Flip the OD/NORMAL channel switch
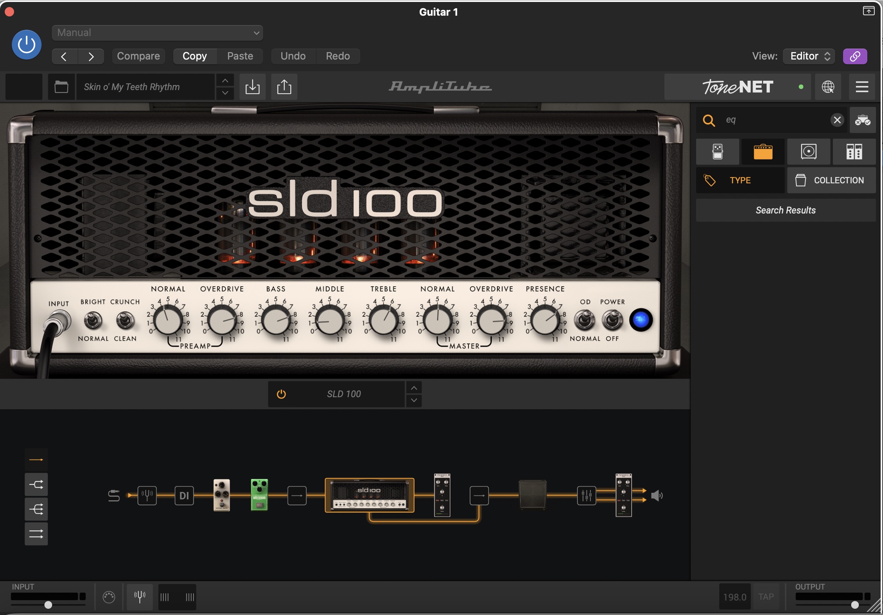The width and height of the screenshot is (883, 615). click(584, 320)
